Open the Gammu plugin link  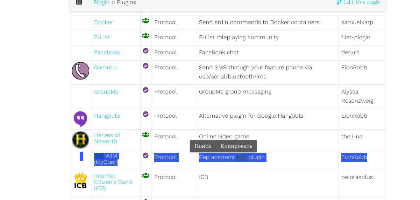pos(105,68)
